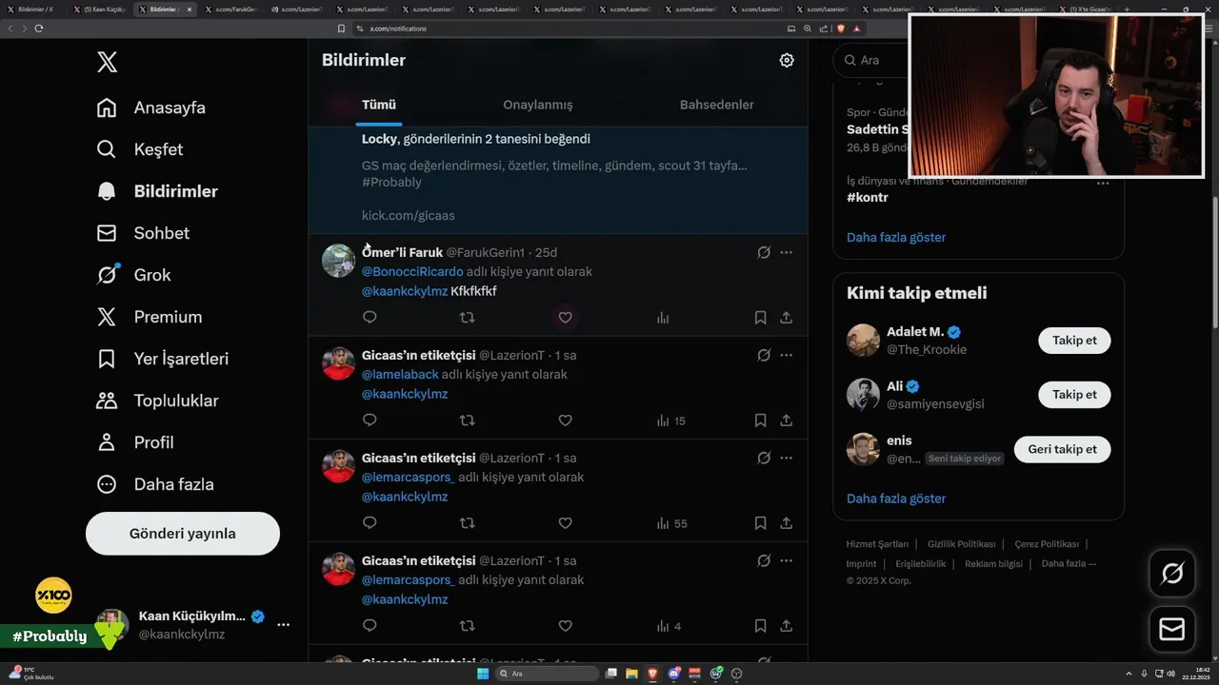1219x685 pixels.
Task: View analytics of Ömer'li Faruk's post
Action: [663, 318]
